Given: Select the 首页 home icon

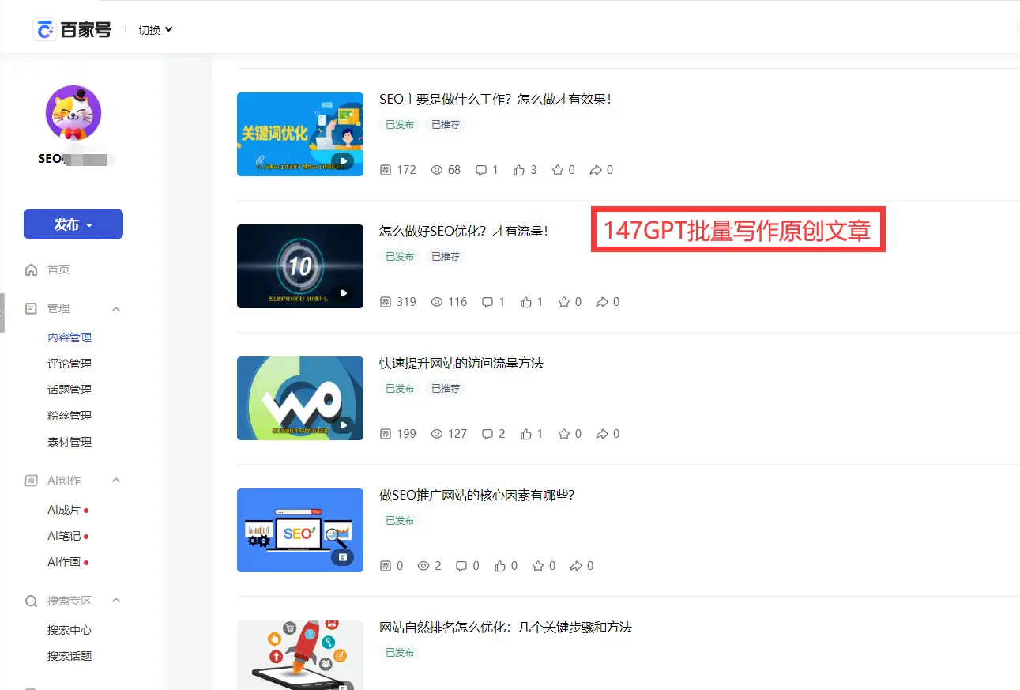Looking at the screenshot, I should point(29,269).
